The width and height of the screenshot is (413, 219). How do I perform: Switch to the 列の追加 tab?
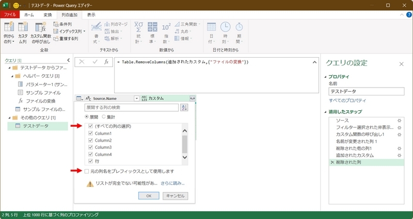tap(70, 15)
